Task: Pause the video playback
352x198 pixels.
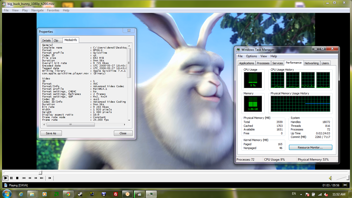Action: click(11, 178)
